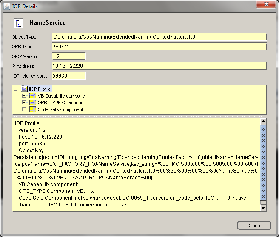Click the NameService heading text
The height and width of the screenshot is (237, 279).
coord(48,23)
